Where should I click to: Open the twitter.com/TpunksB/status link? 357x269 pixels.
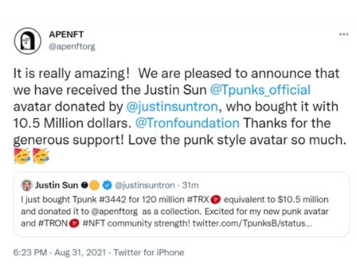(252, 223)
